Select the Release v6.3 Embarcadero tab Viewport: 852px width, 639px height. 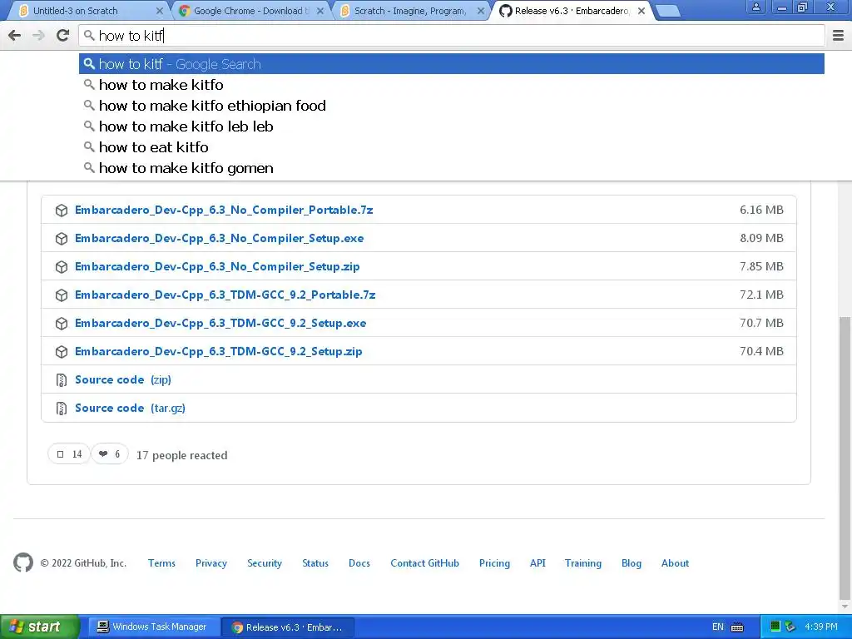click(571, 11)
